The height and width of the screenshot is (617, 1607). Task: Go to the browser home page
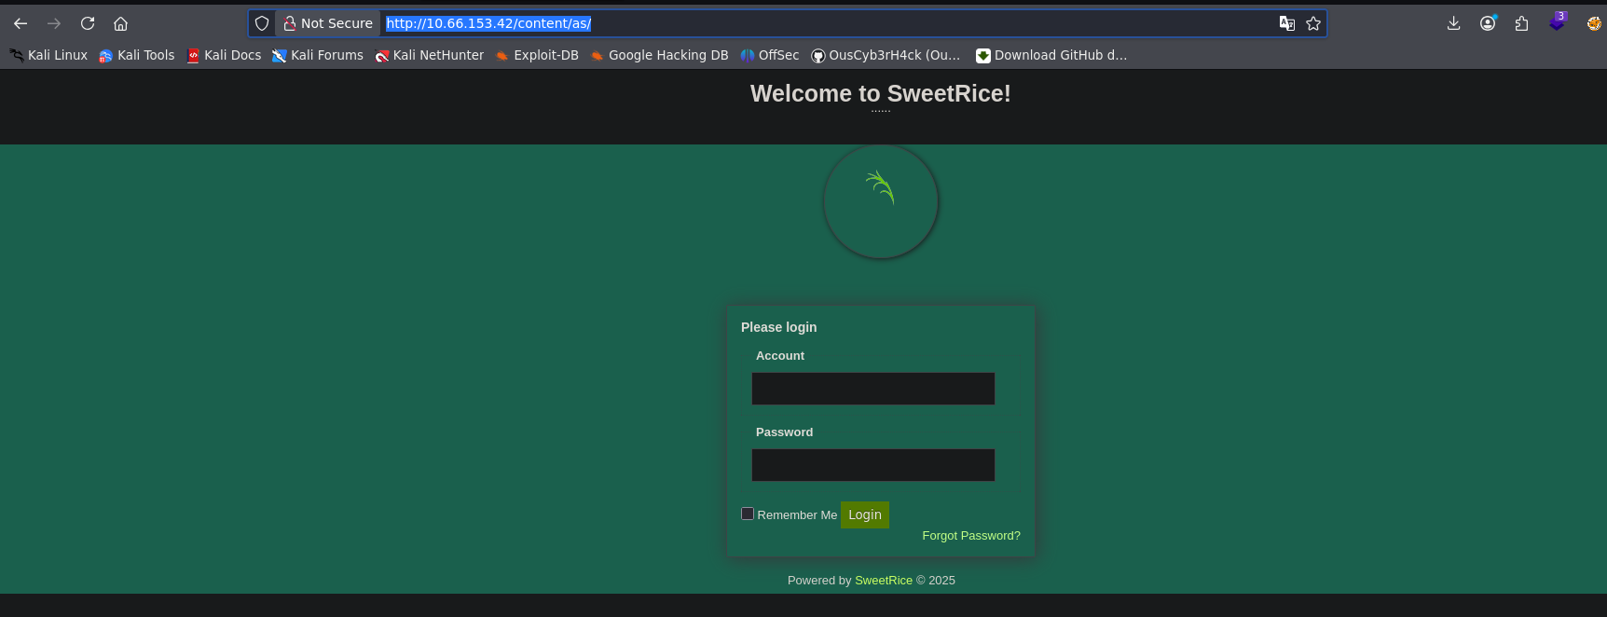pyautogui.click(x=121, y=23)
